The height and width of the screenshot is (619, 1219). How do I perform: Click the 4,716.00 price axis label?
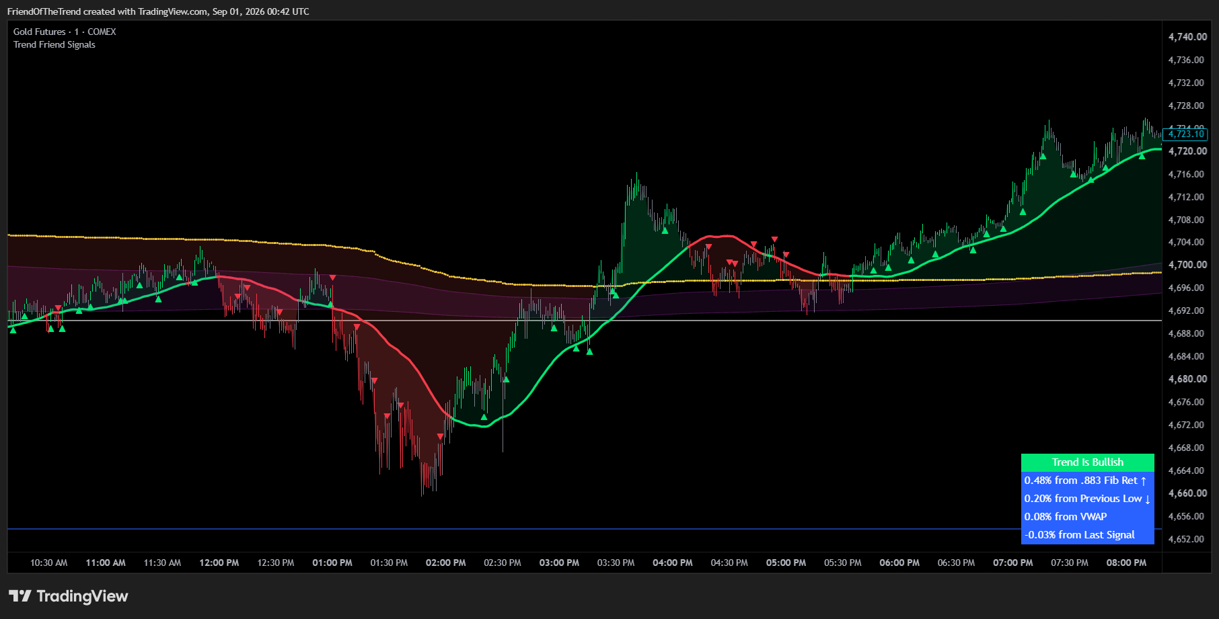pos(1187,174)
